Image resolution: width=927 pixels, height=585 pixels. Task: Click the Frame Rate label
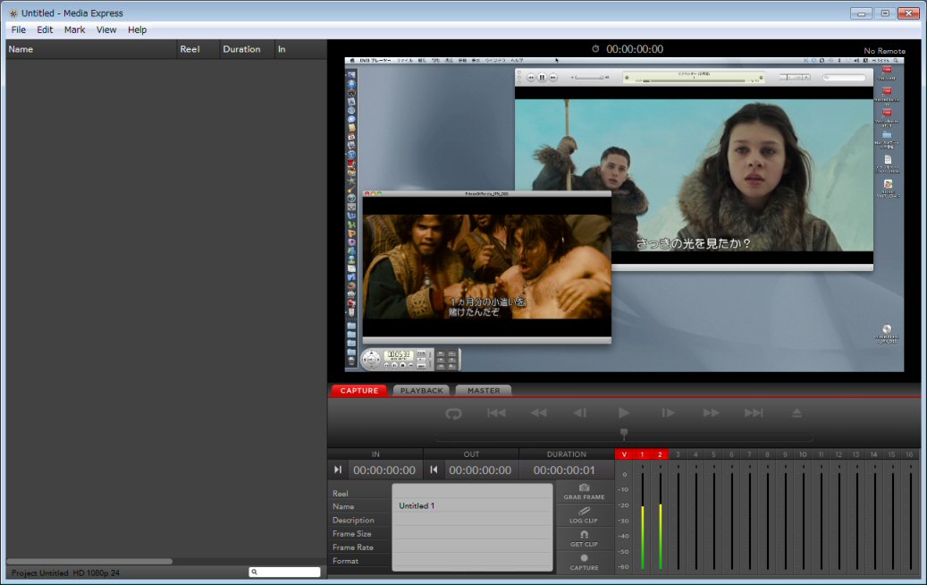[353, 547]
